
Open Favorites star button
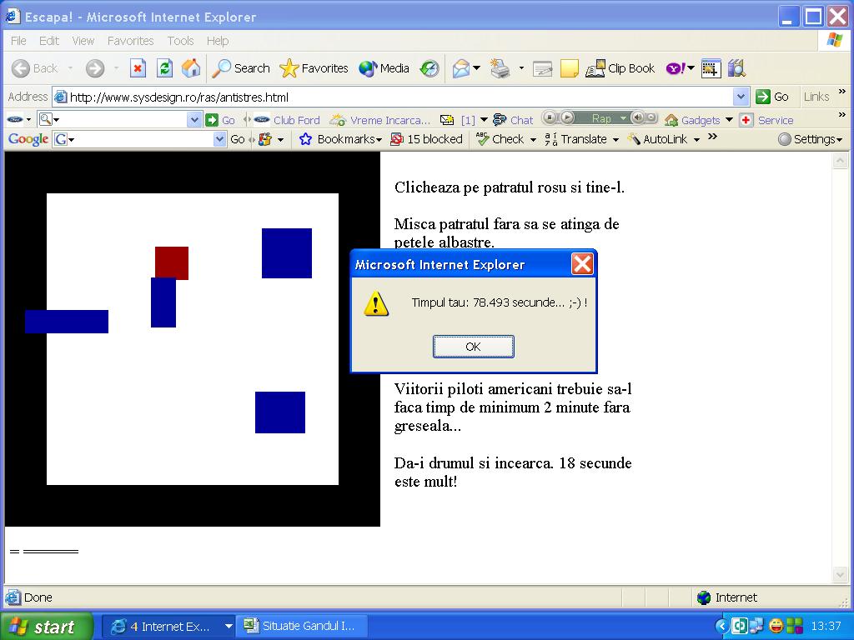pos(314,68)
